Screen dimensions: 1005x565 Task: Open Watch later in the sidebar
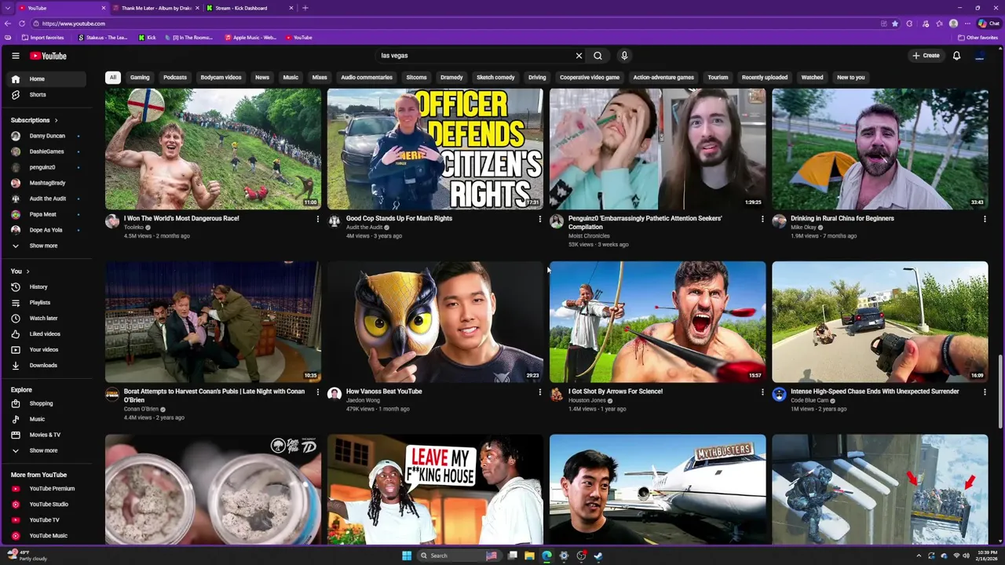(x=43, y=319)
